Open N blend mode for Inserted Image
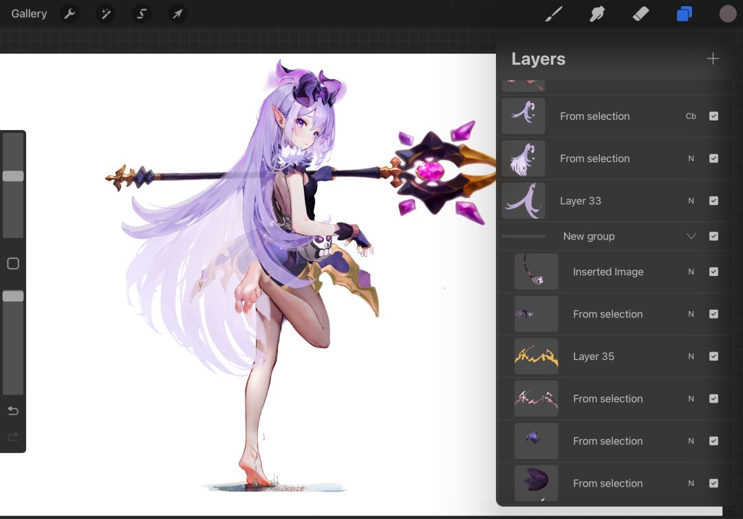 pyautogui.click(x=691, y=272)
